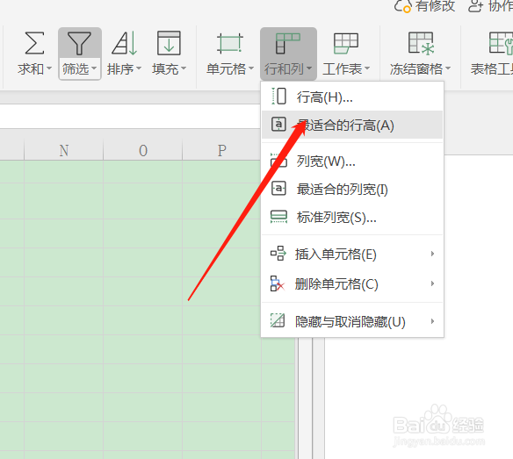Click the Rows and Columns (行和列) icon
Screen dimensions: 513x459
point(288,43)
